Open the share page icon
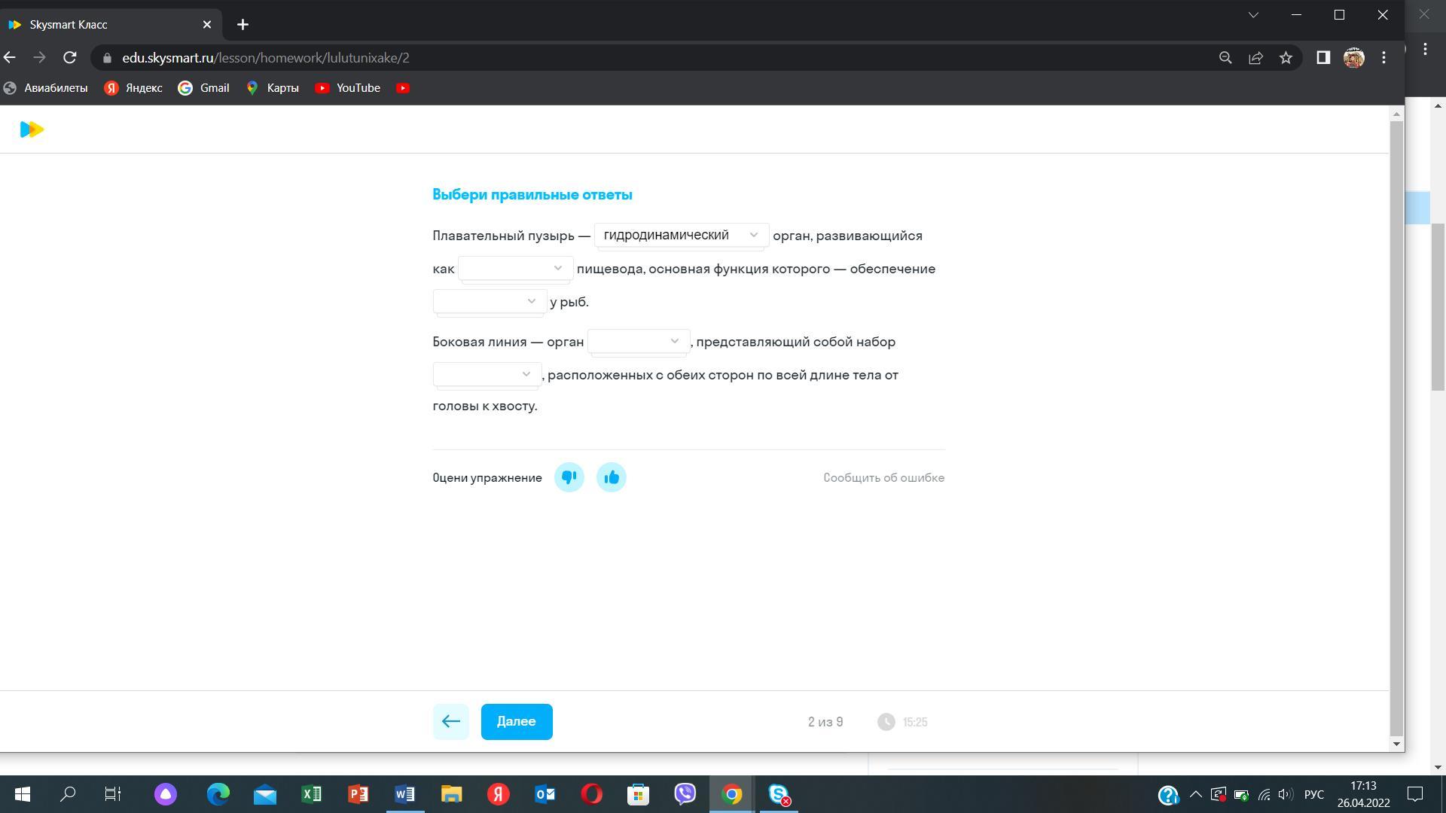Viewport: 1446px width, 813px height. pyautogui.click(x=1255, y=58)
